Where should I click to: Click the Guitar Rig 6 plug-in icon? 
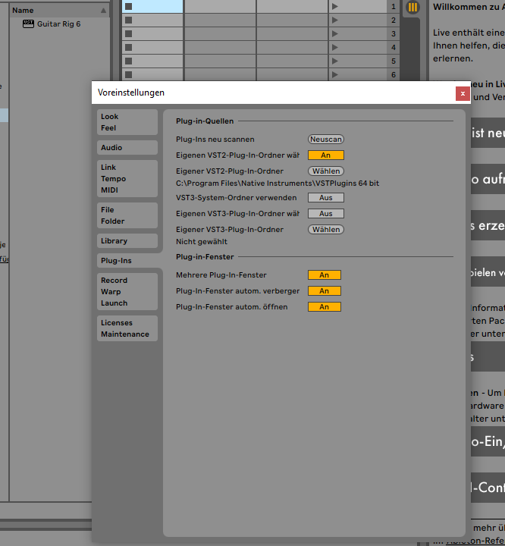tap(29, 24)
